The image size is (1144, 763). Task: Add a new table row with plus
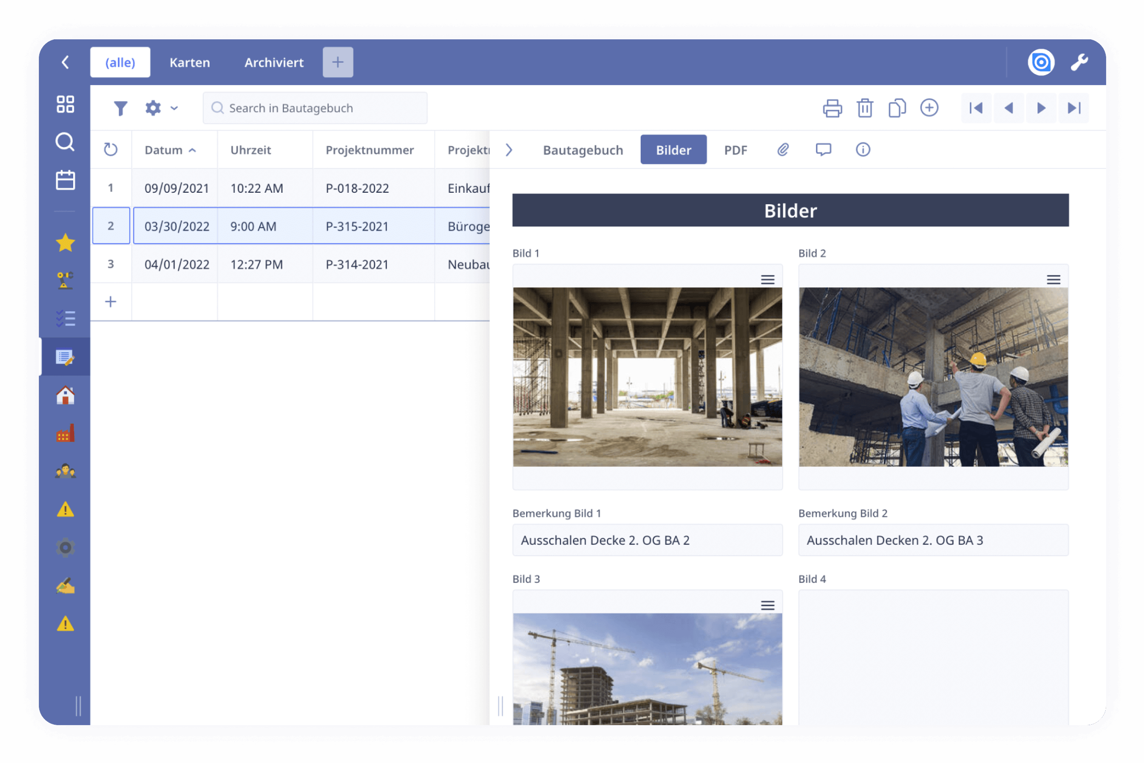[x=111, y=301]
